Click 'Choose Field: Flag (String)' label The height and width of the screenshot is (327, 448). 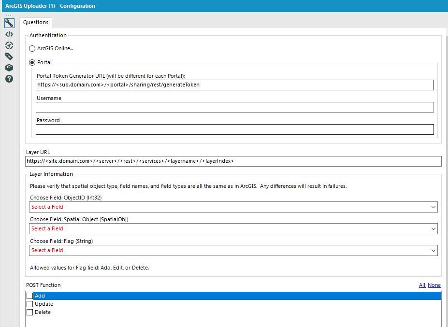[61, 241]
